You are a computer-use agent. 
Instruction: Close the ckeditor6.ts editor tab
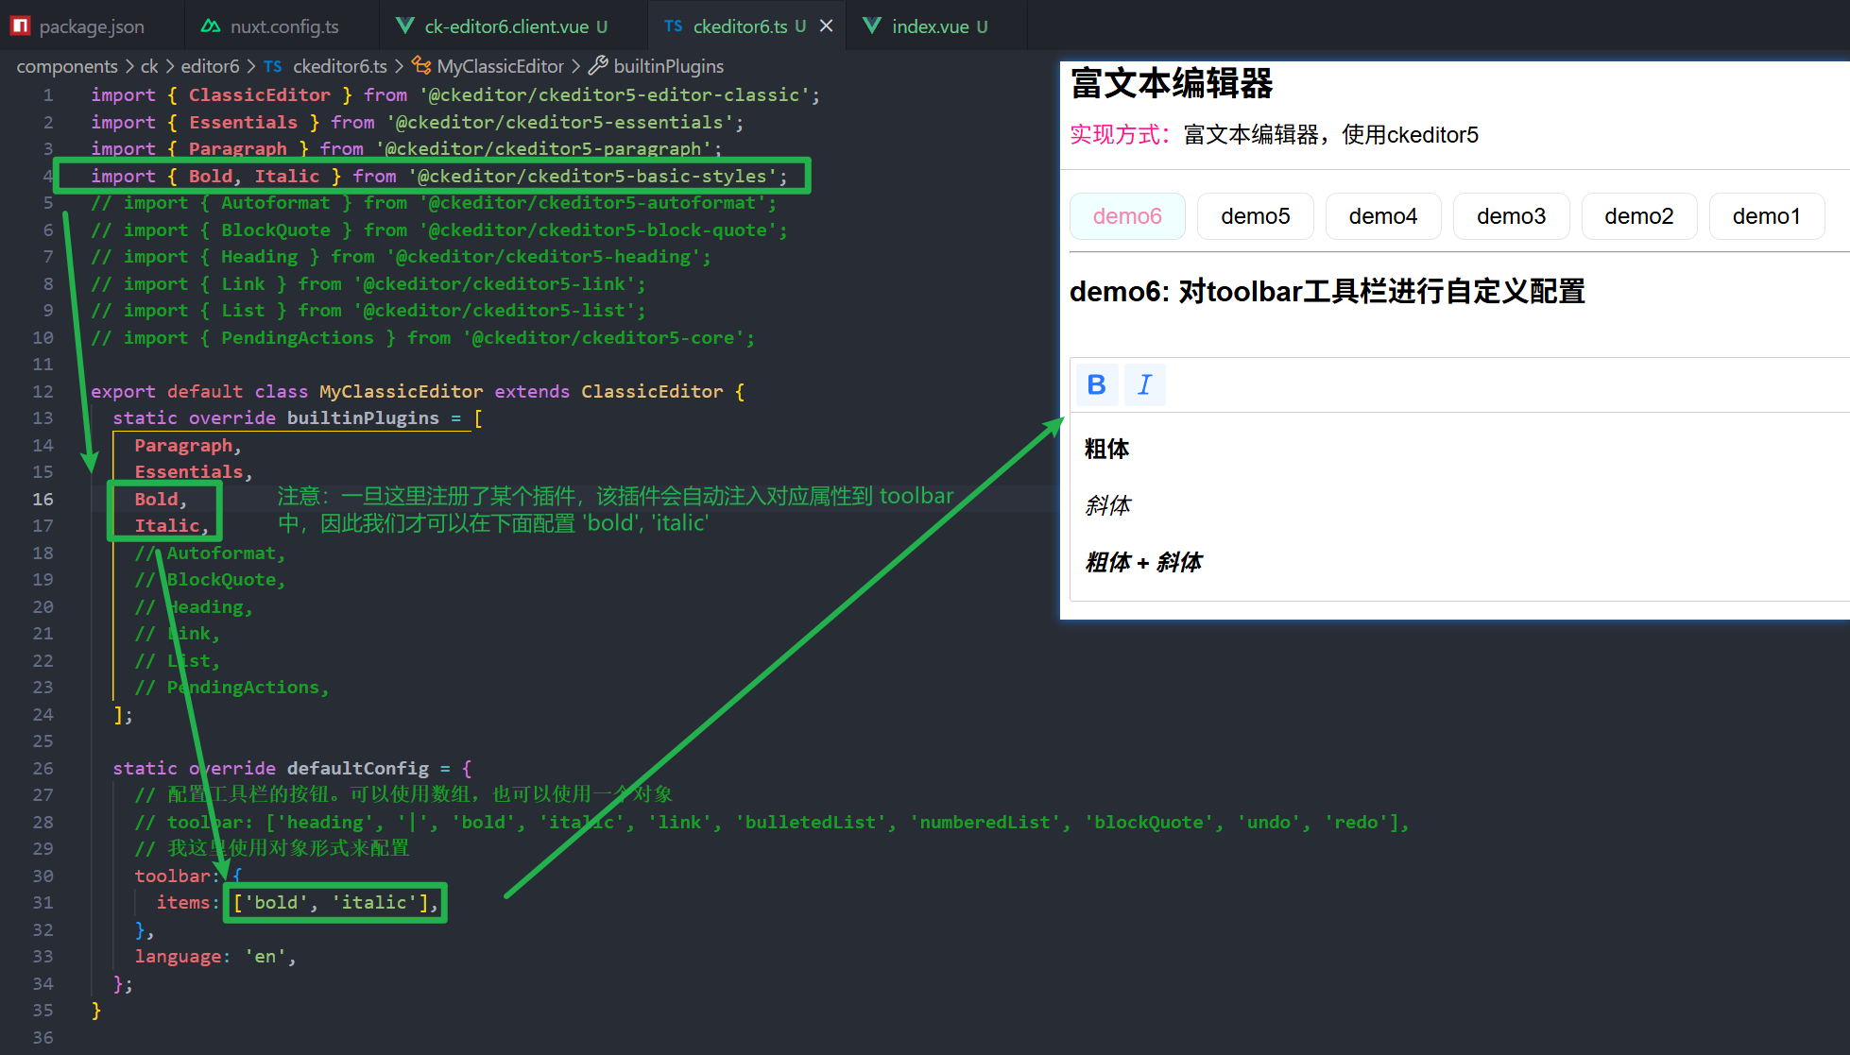click(x=826, y=26)
